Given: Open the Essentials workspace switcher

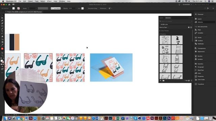Looking at the screenshot, I should point(187,4).
